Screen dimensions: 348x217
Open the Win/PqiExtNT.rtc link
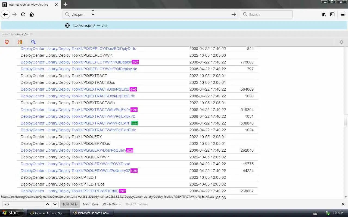pyautogui.click(x=78, y=130)
